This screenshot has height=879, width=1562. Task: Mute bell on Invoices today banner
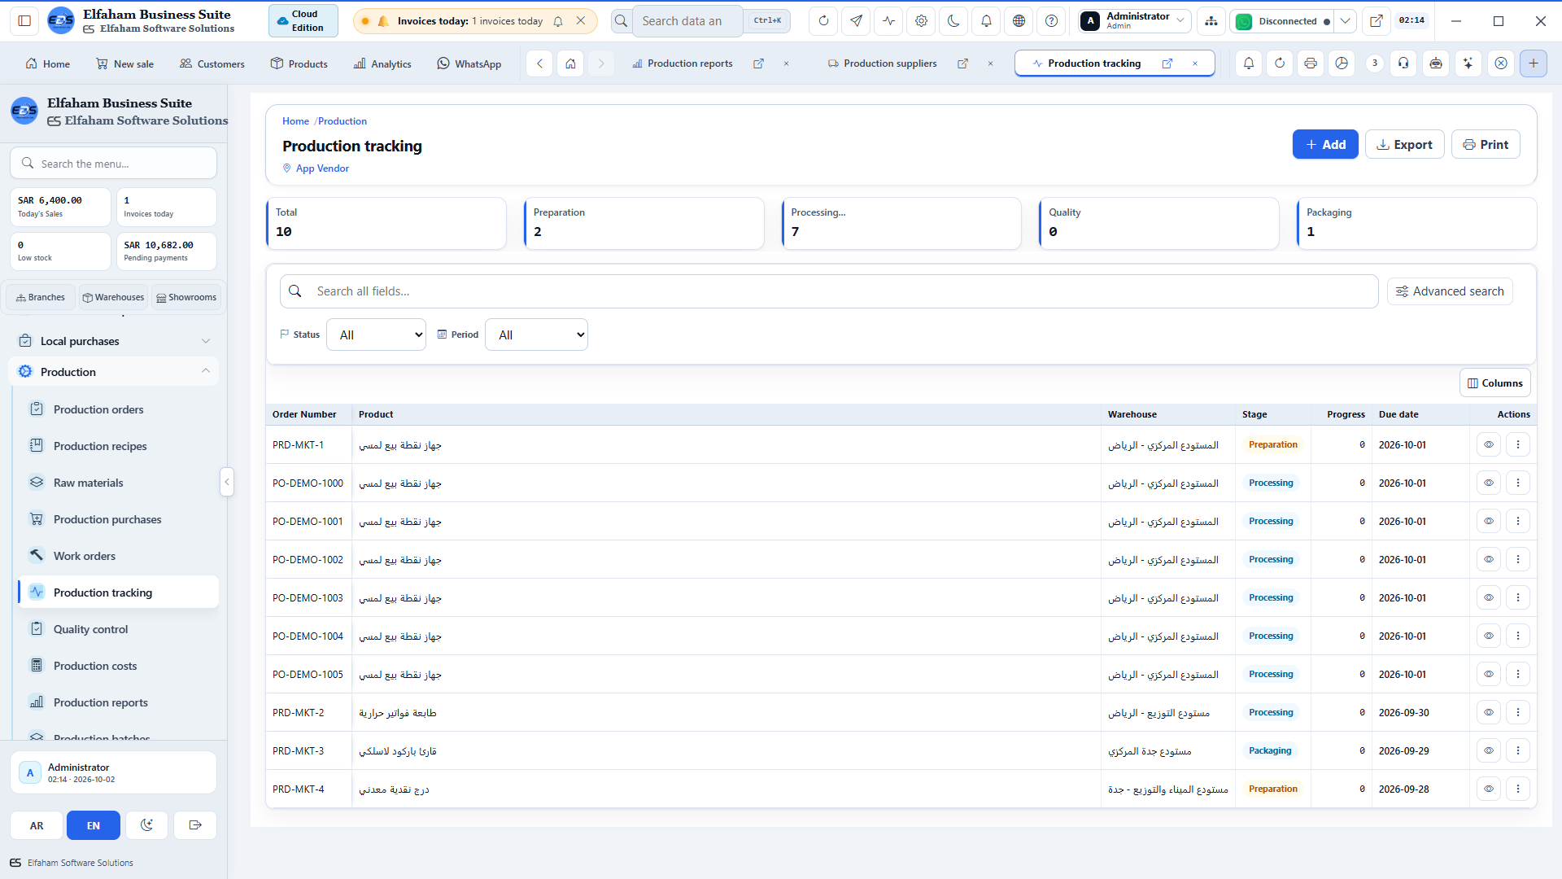coord(558,21)
